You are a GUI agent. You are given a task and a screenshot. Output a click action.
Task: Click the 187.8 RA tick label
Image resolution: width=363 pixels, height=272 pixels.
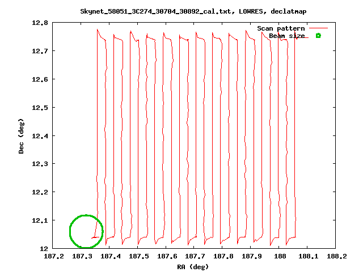pos(223,256)
